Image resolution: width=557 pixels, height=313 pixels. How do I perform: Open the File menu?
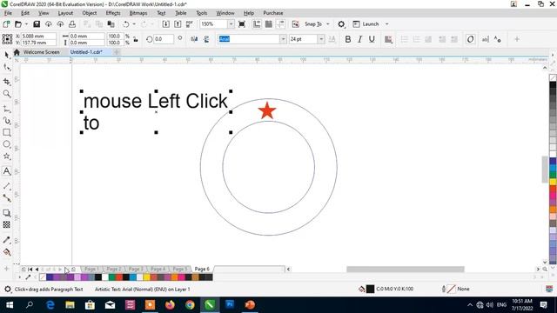pos(8,13)
